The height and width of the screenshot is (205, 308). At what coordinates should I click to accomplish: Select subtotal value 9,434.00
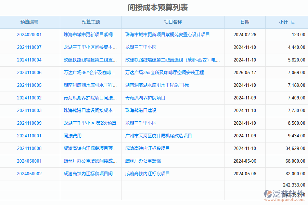[x=297, y=136]
